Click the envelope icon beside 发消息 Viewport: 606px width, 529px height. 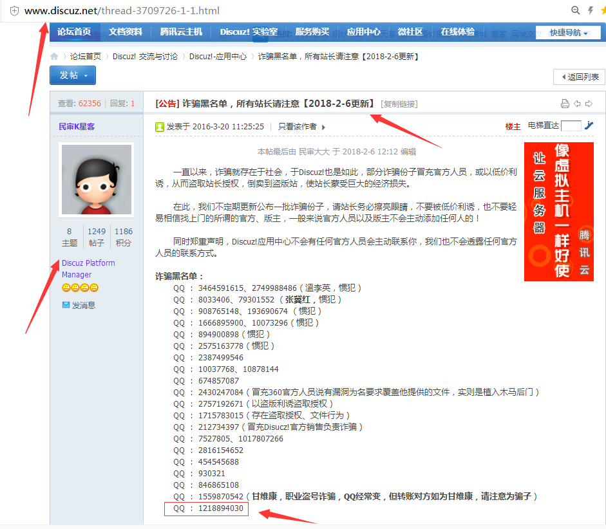click(66, 305)
